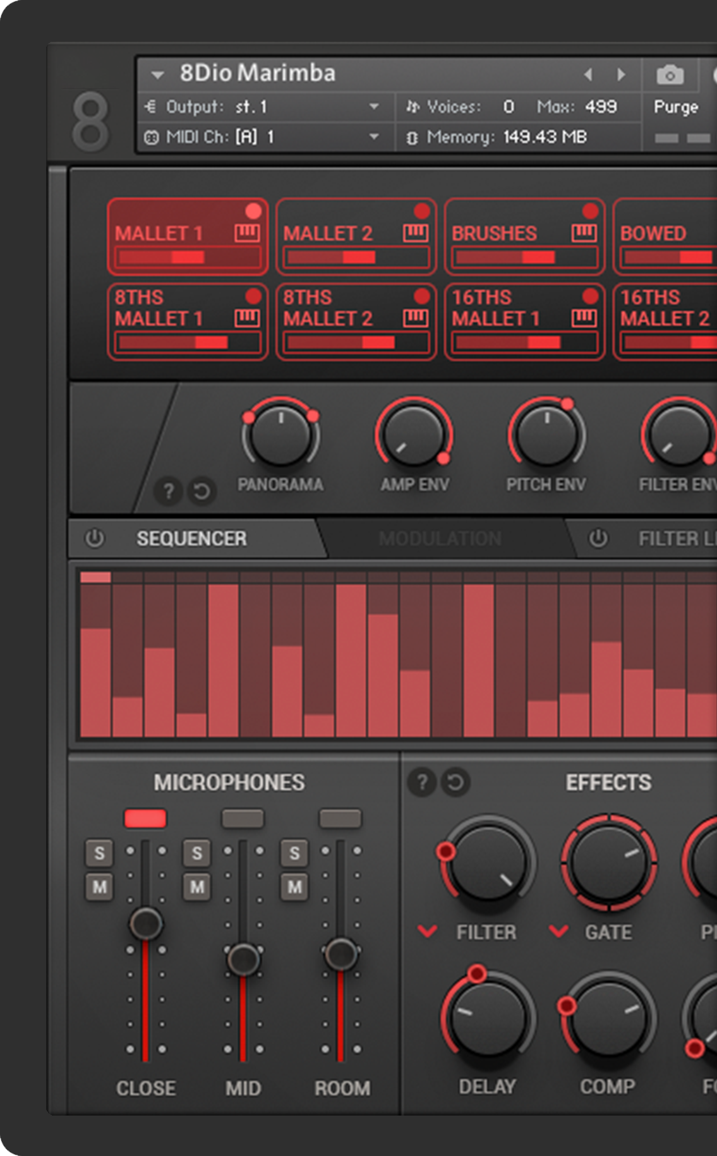
Task: Mute the MID microphone
Action: point(196,887)
